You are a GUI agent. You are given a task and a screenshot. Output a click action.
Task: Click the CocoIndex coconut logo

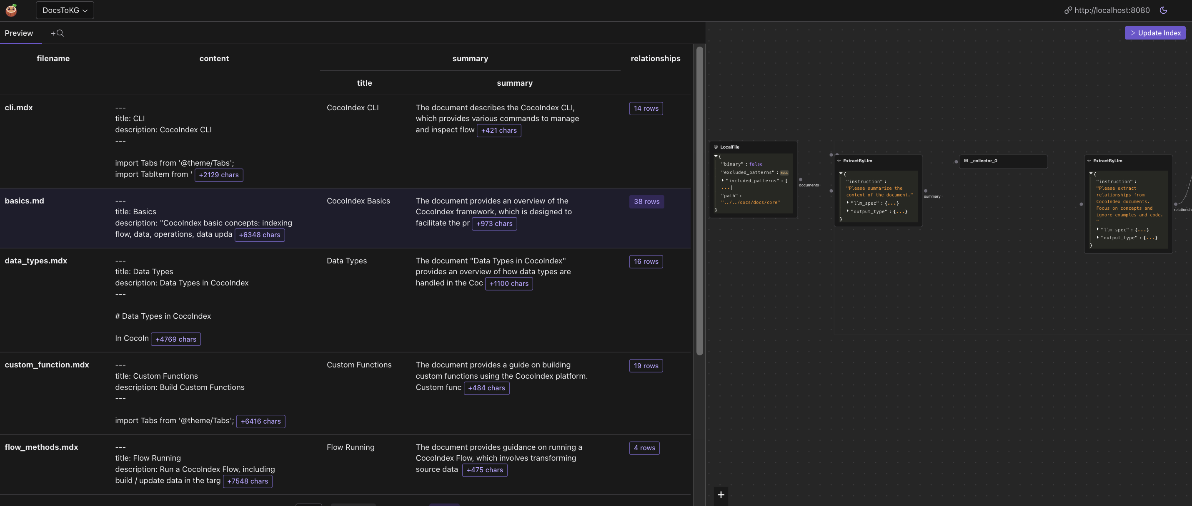pos(11,10)
